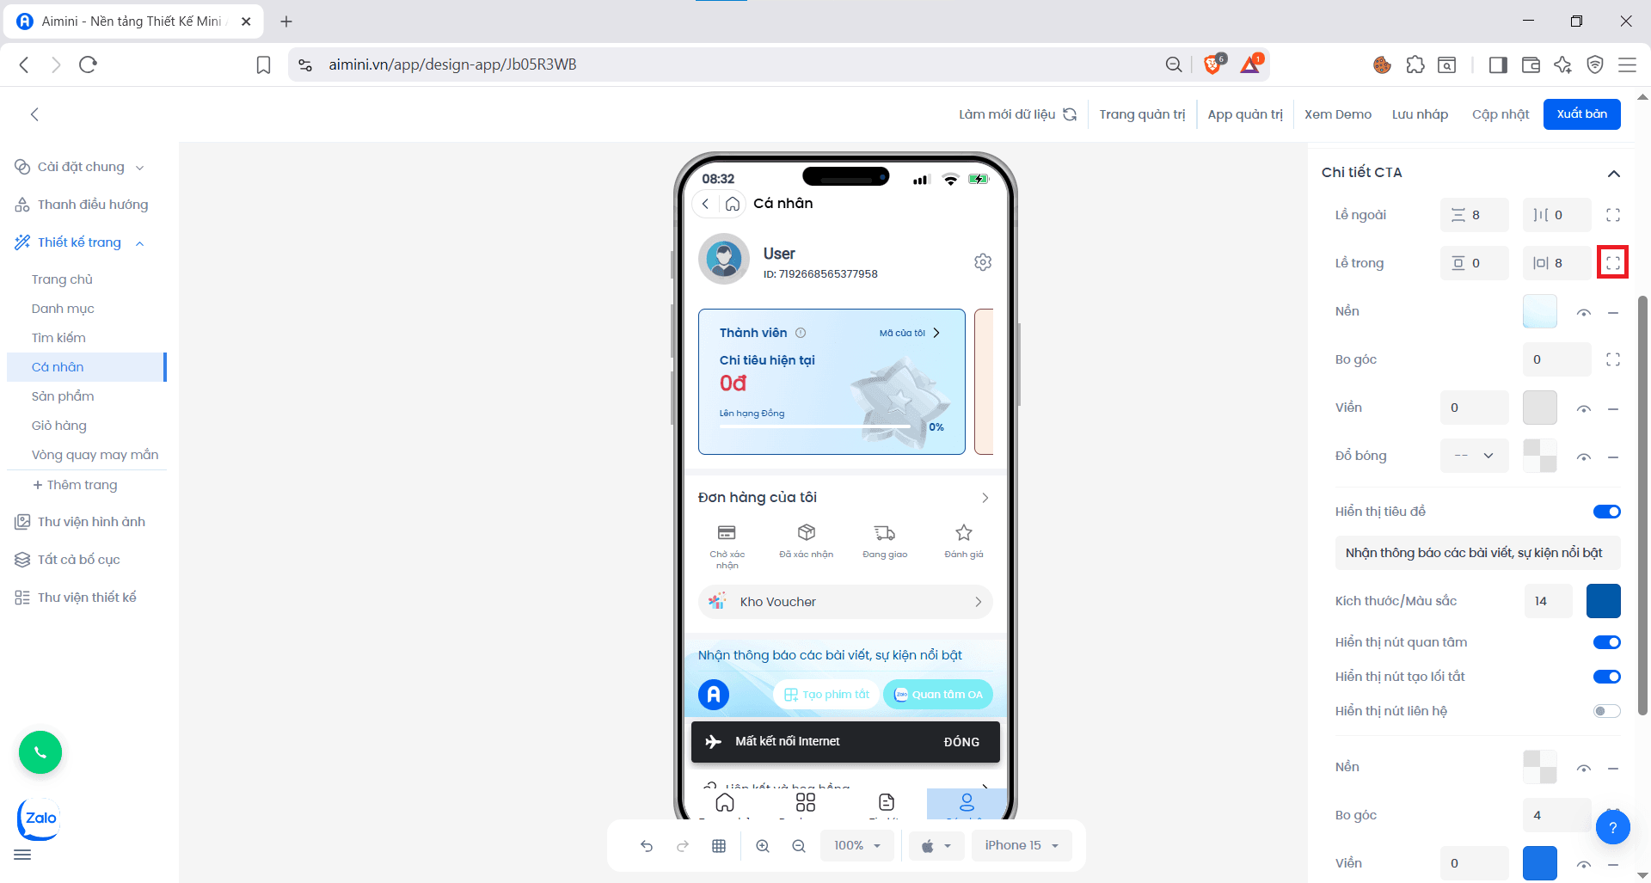Open the Trang quản trị menu item

pyautogui.click(x=1143, y=113)
